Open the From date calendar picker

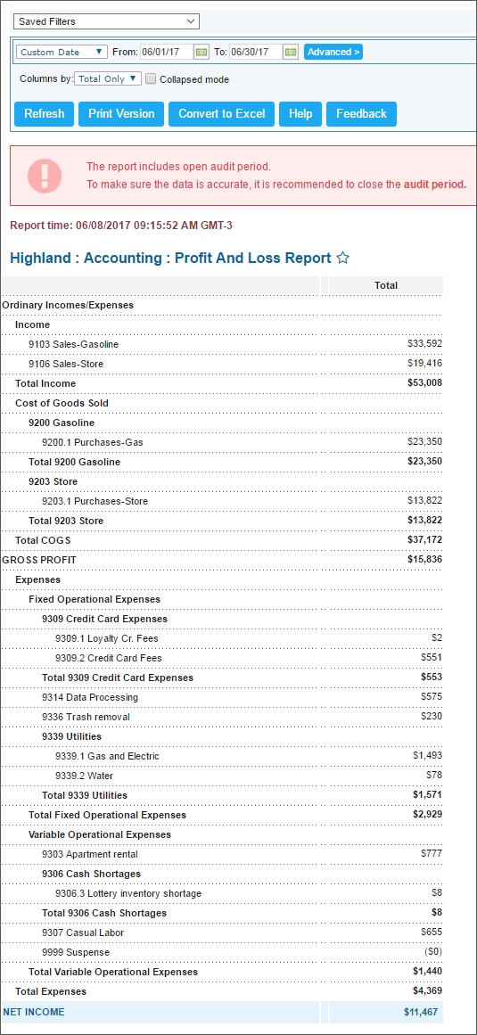[x=201, y=52]
